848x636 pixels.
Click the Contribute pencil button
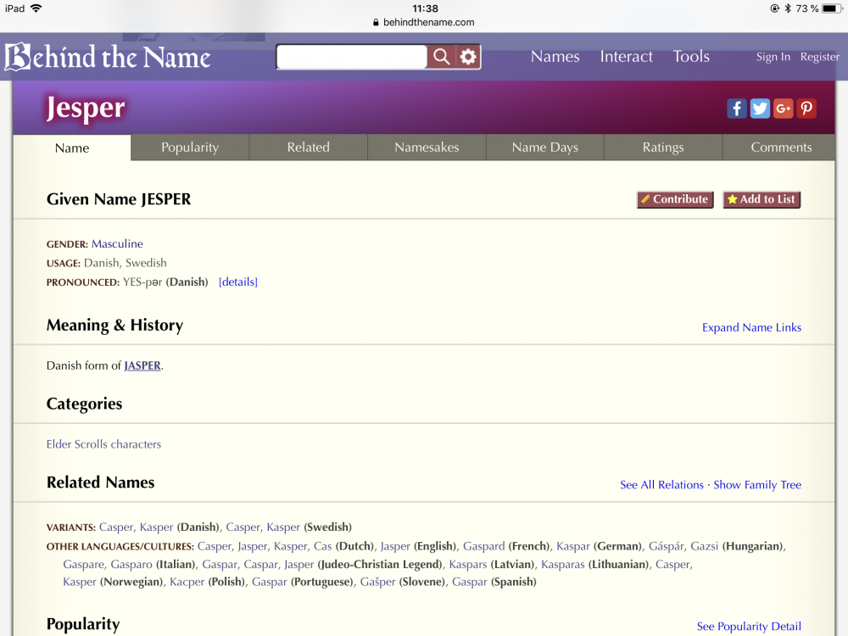coord(675,199)
